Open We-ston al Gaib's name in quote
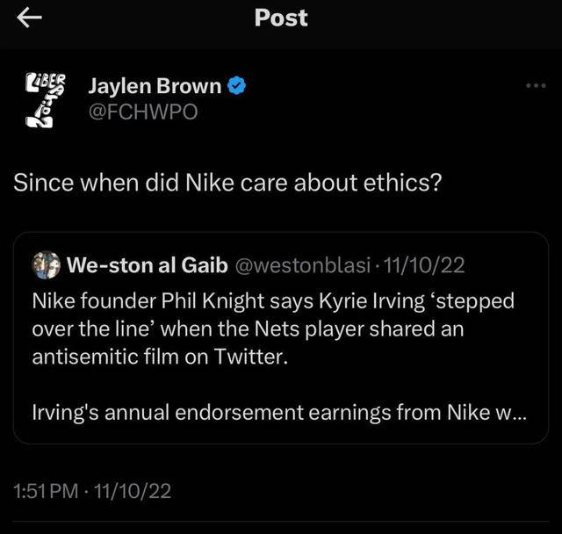Image resolution: width=562 pixels, height=534 pixels. (145, 264)
